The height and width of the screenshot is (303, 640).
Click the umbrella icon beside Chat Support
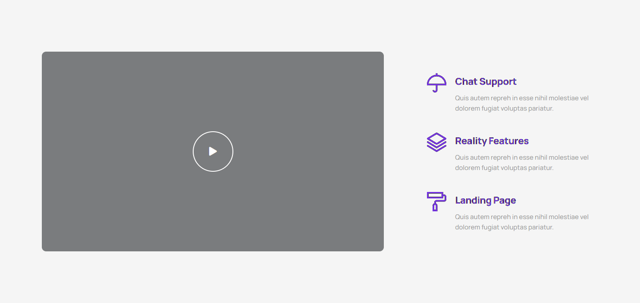coord(436,82)
